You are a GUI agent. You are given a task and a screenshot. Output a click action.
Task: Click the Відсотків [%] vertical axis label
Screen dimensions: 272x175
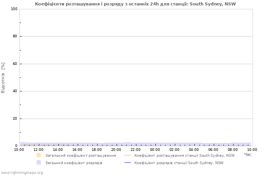point(3,77)
